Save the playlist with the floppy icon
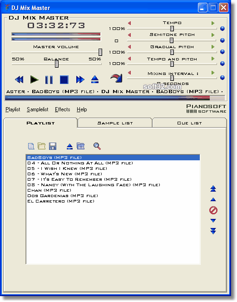237x302 pixels. [x=53, y=146]
